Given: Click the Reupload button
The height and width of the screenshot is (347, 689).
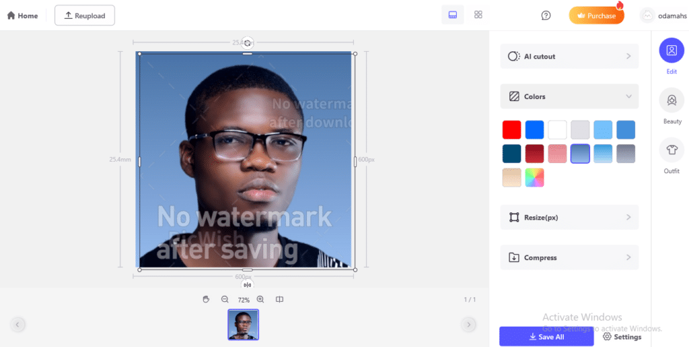Looking at the screenshot, I should tap(85, 15).
